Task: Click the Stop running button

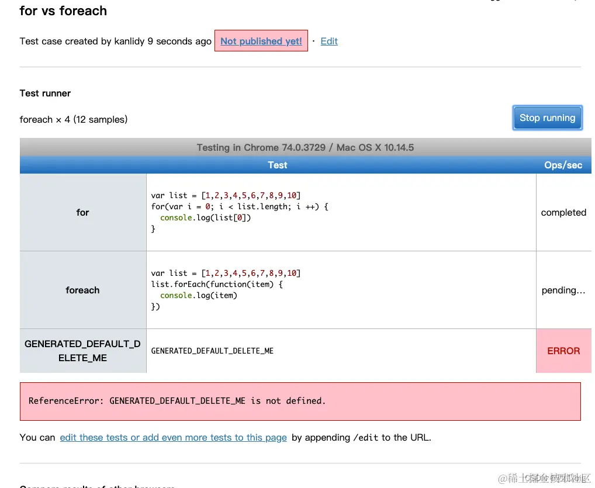Action: [x=547, y=118]
